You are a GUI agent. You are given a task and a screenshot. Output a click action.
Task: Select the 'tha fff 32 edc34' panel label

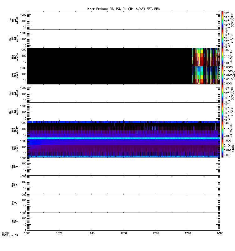point(14,20)
